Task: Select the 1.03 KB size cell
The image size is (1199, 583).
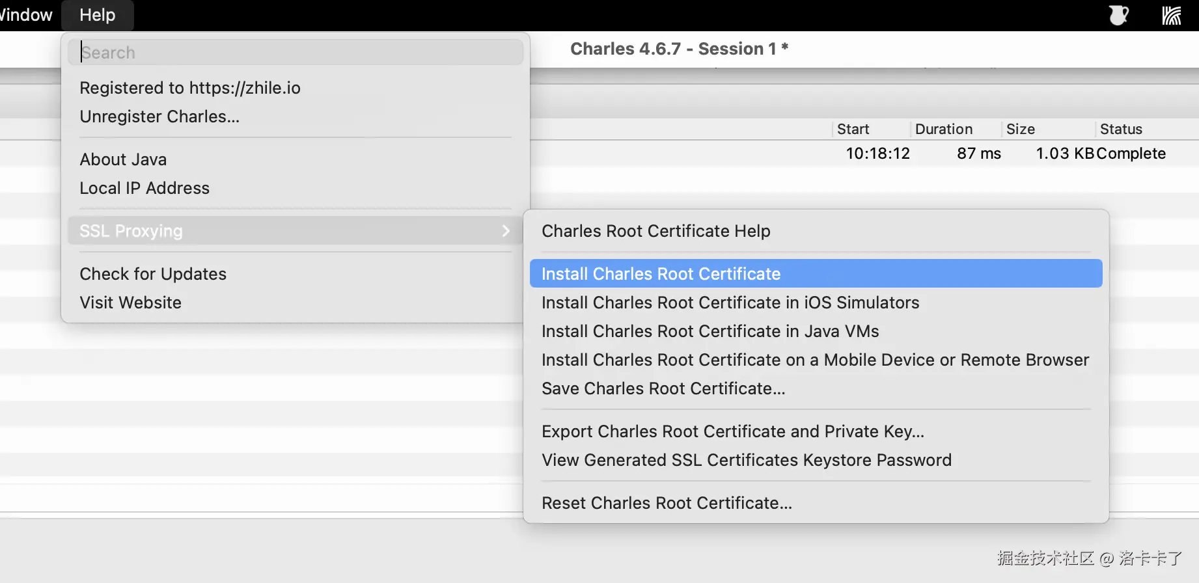Action: click(x=1065, y=154)
